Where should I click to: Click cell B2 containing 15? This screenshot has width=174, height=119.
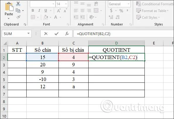coord(42,57)
